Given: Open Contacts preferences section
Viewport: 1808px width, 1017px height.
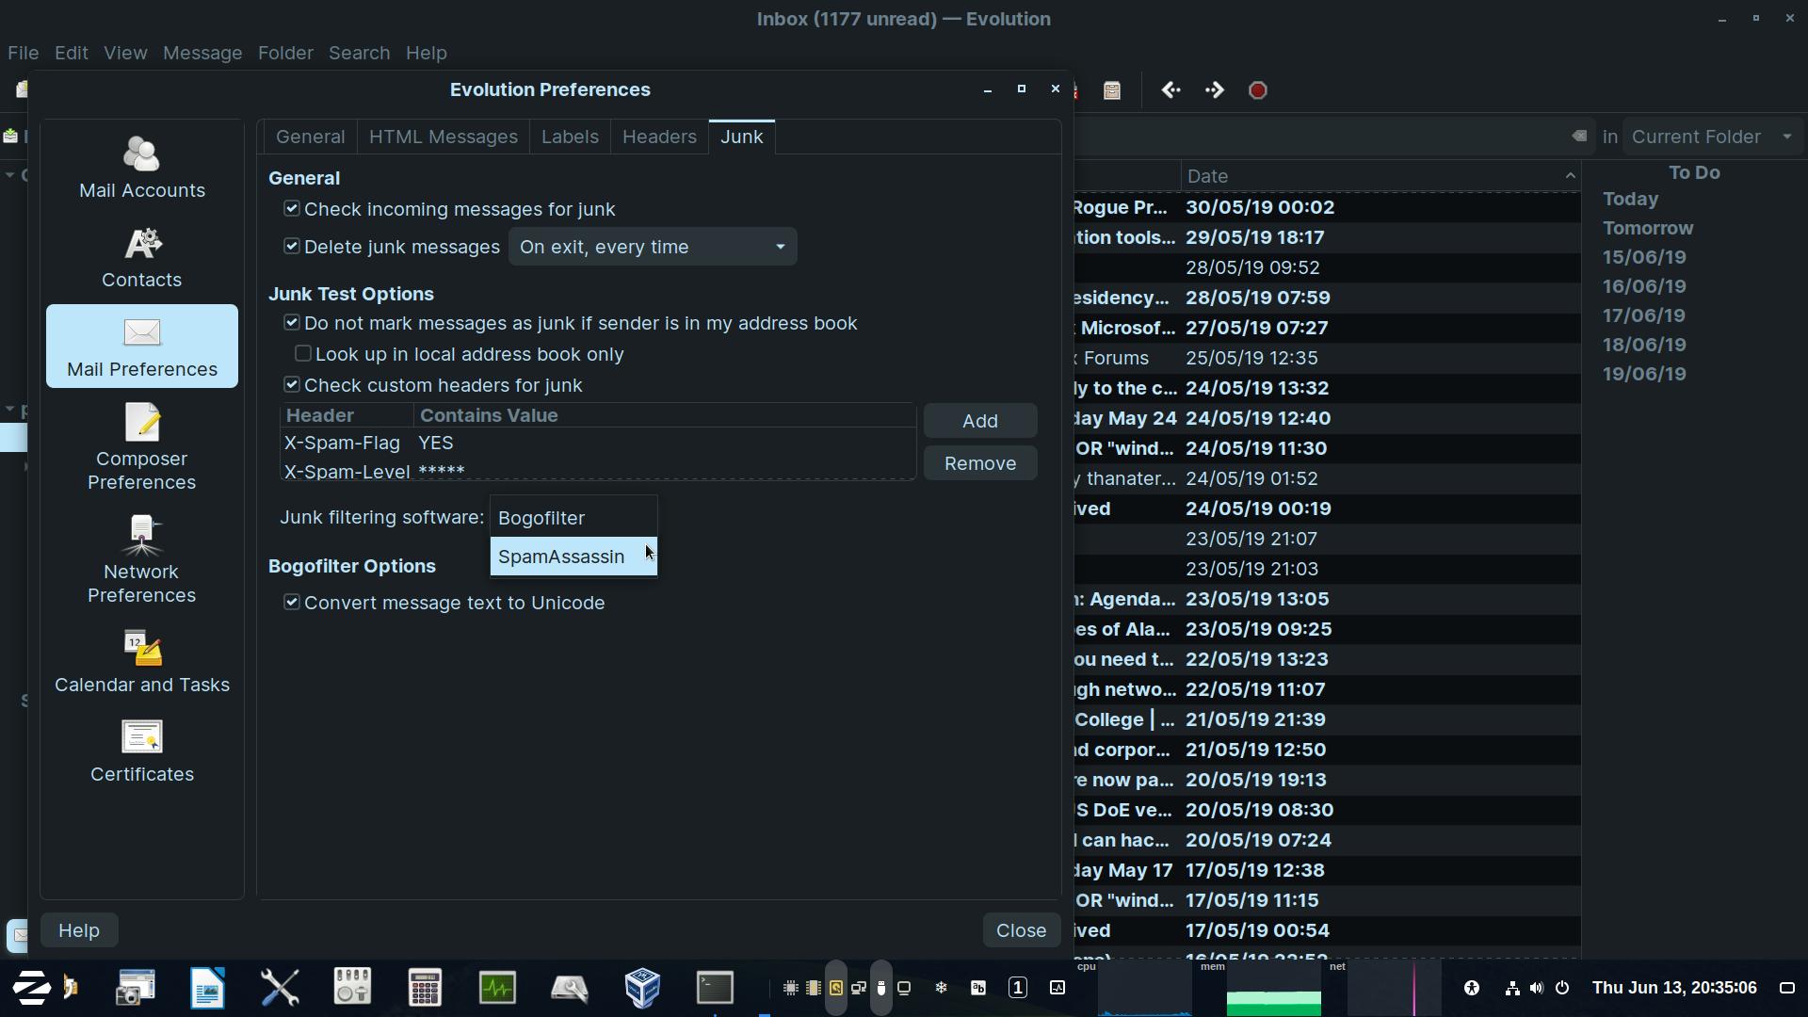Looking at the screenshot, I should [x=141, y=258].
